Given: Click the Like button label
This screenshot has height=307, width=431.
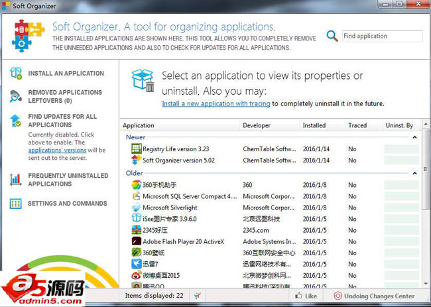Looking at the screenshot, I should click(311, 296).
